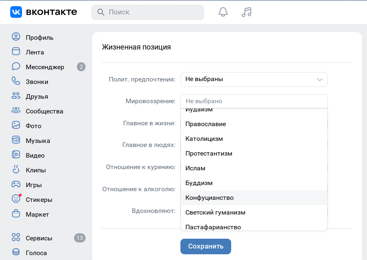Open 'Сервисы' section in sidebar
The height and width of the screenshot is (260, 367).
39,238
